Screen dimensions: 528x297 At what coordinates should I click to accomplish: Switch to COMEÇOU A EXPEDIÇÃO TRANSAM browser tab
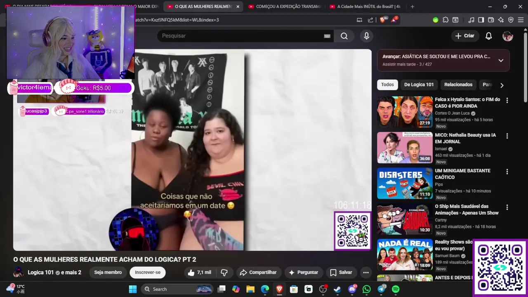click(x=284, y=7)
